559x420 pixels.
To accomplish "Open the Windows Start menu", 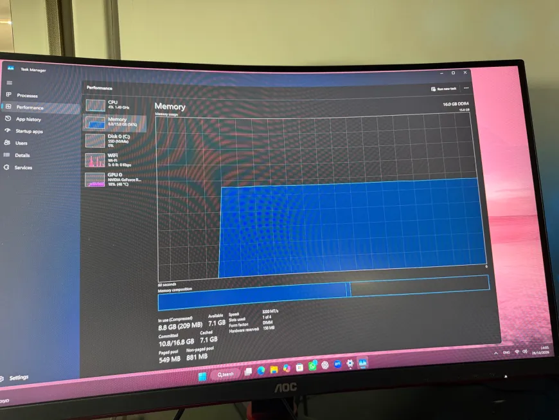I will [202, 376].
